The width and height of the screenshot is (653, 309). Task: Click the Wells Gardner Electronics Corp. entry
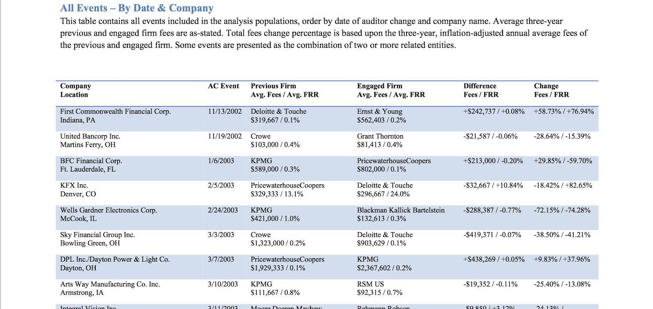pos(108,210)
